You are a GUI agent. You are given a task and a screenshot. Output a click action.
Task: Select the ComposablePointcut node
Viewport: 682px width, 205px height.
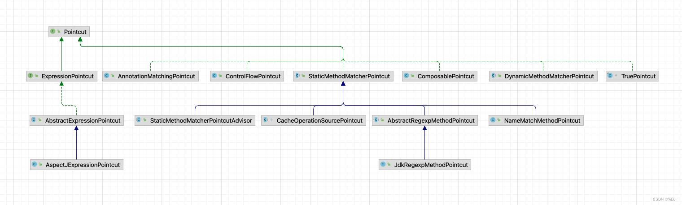(440, 76)
